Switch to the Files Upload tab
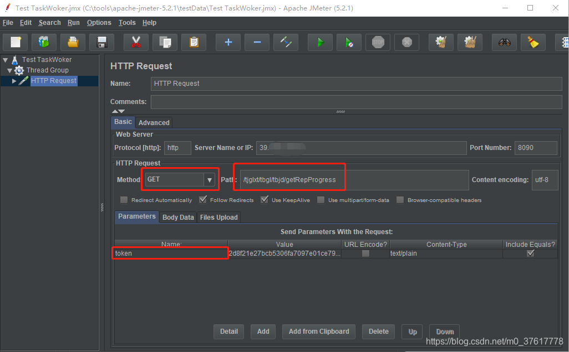The width and height of the screenshot is (569, 352). tap(219, 218)
